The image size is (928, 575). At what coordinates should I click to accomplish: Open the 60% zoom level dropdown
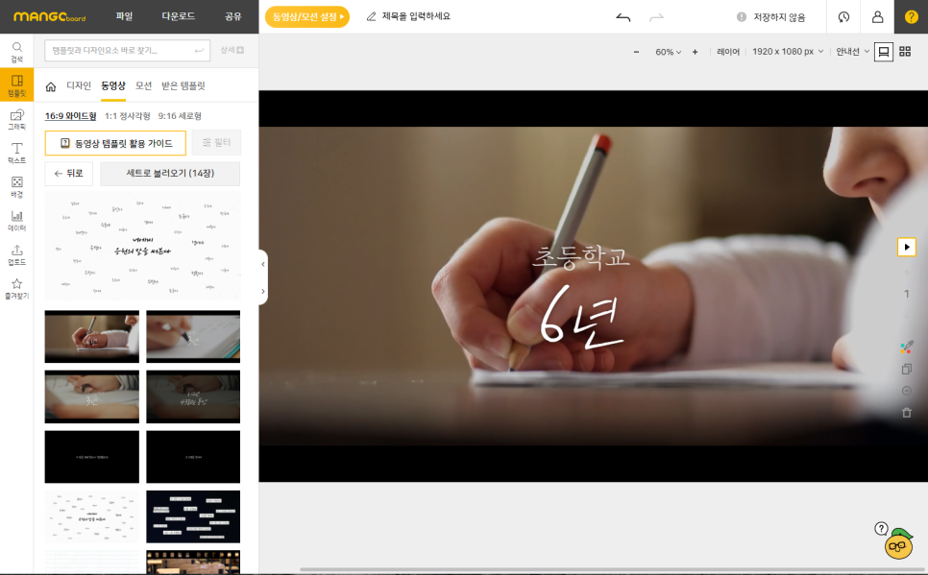coord(669,52)
